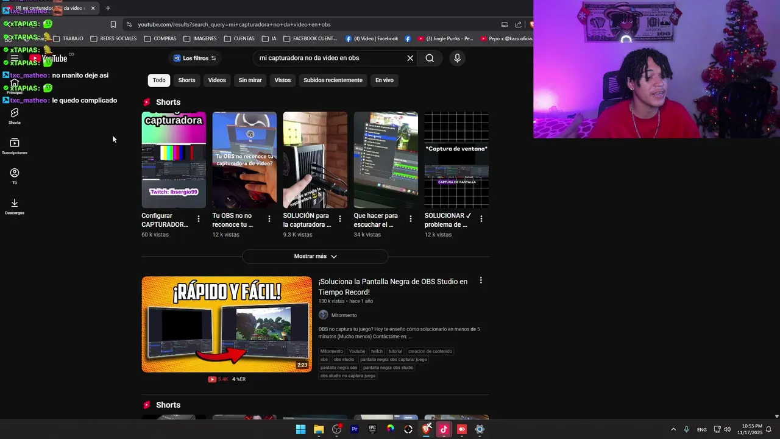The image size is (780, 439).
Task: Click the cast/media icon in the address bar
Action: click(505, 24)
